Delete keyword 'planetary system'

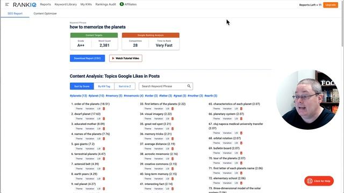point(241,119)
